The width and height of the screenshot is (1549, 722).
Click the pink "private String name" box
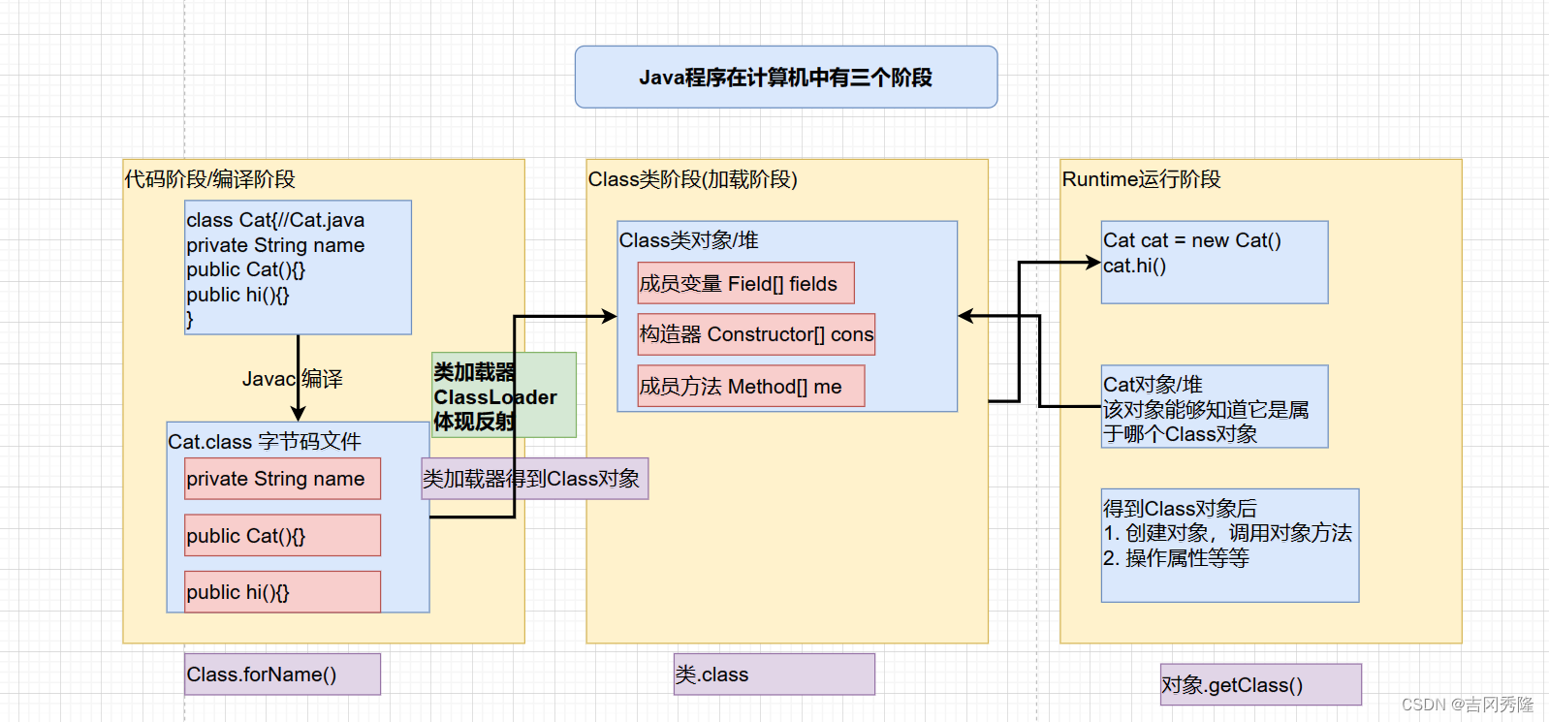pos(282,479)
